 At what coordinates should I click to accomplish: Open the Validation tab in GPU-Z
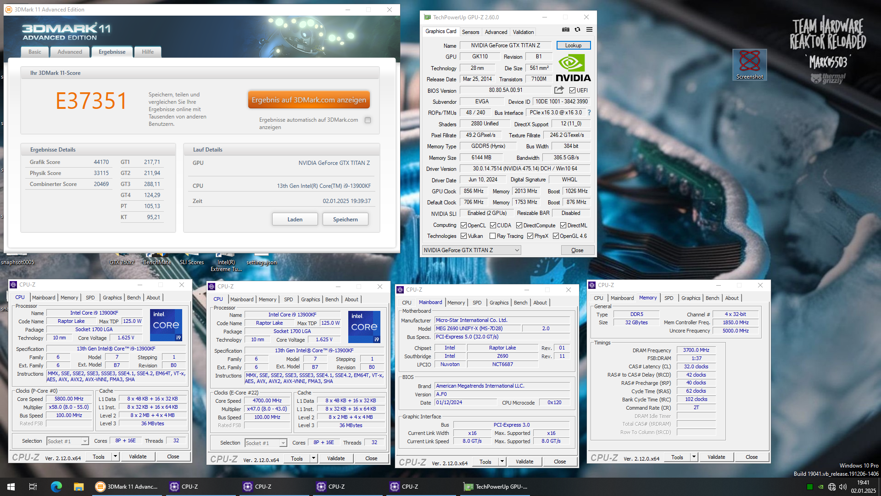click(523, 32)
